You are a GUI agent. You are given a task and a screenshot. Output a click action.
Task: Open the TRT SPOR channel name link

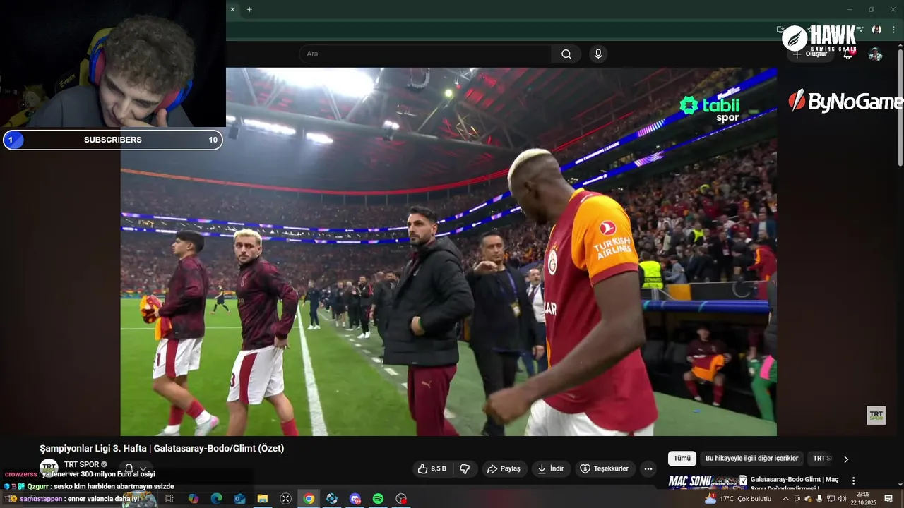coord(81,464)
